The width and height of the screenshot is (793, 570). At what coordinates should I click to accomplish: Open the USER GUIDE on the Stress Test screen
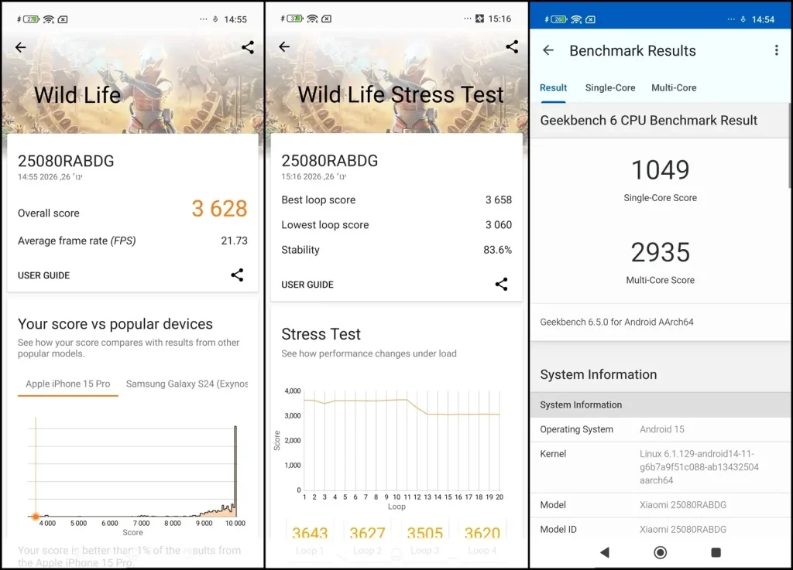(307, 284)
